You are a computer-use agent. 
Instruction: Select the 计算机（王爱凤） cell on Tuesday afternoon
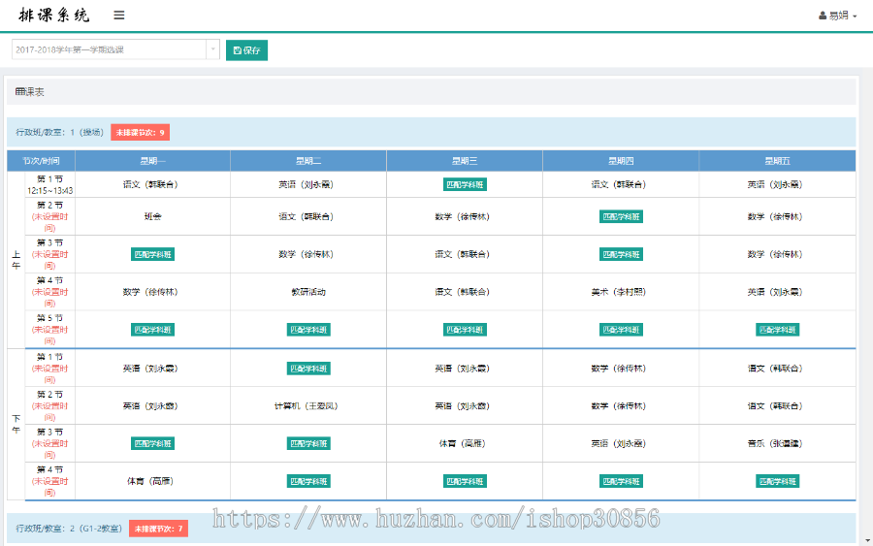click(308, 405)
